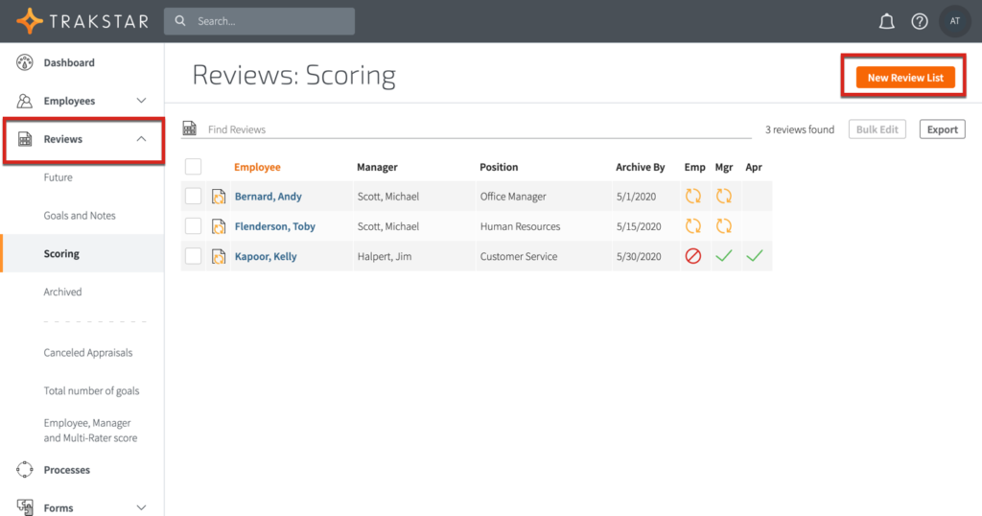Tick the select-all checkbox in header
The height and width of the screenshot is (516, 982).
click(193, 167)
